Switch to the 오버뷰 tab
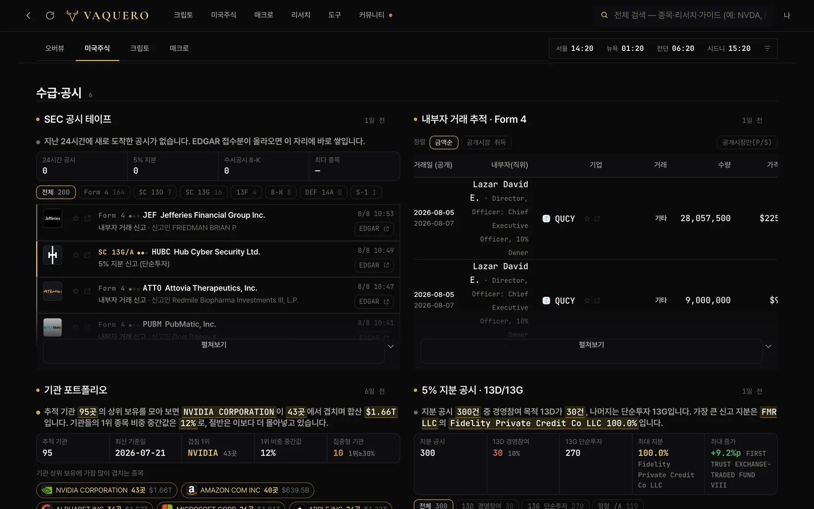 55,49
